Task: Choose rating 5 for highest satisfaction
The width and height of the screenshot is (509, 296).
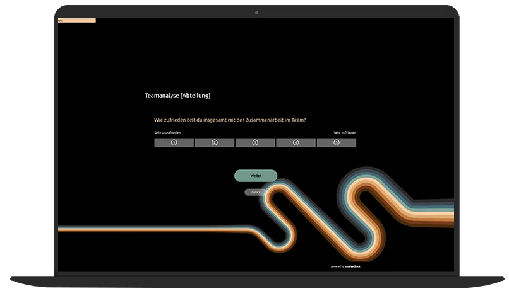Action: tap(336, 143)
